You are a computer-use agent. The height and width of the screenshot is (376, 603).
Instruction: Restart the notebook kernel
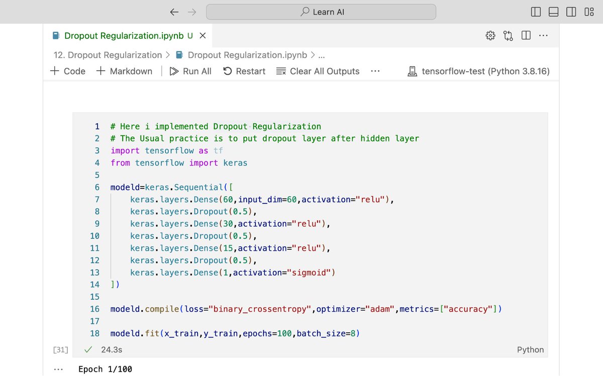click(244, 71)
